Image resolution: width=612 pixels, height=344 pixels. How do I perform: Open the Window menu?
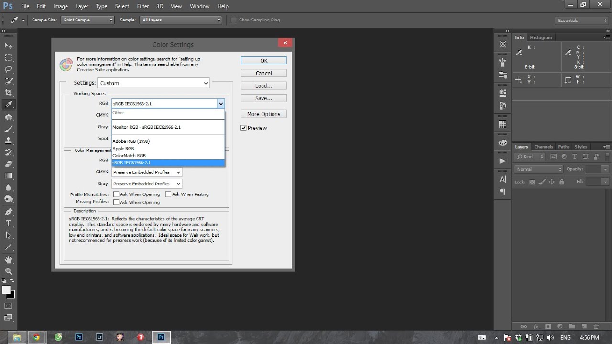point(199,6)
